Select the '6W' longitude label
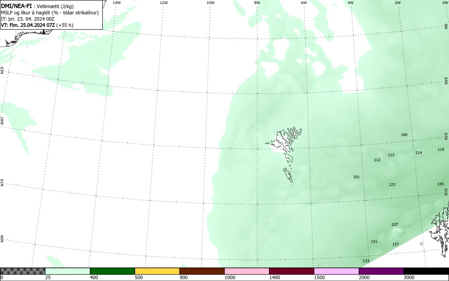This screenshot has height=281, width=449. coord(304,3)
